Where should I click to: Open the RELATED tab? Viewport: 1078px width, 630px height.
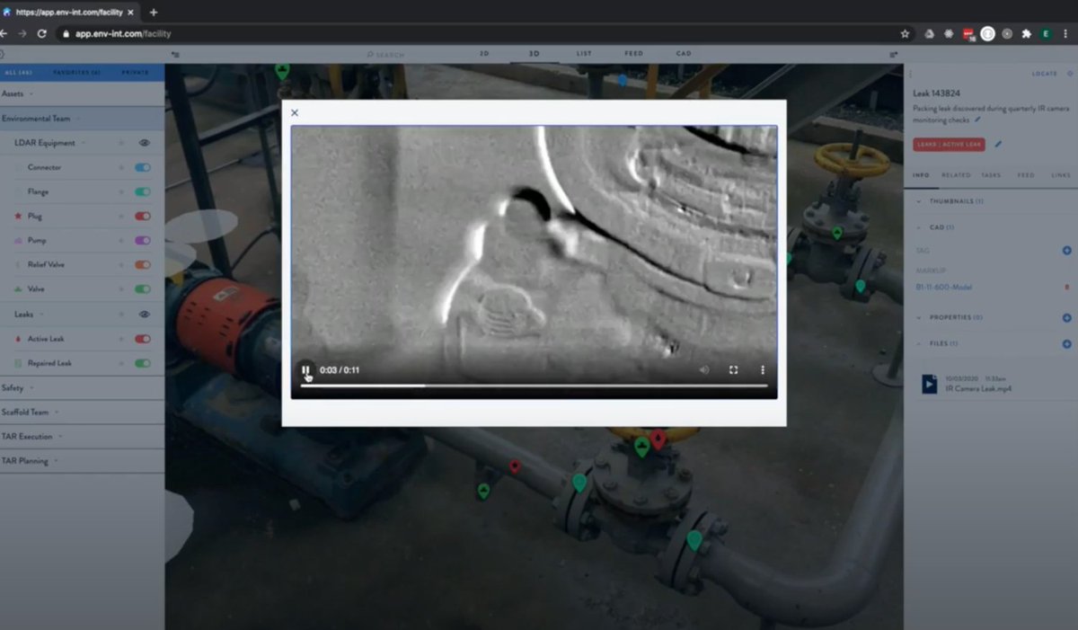point(956,175)
